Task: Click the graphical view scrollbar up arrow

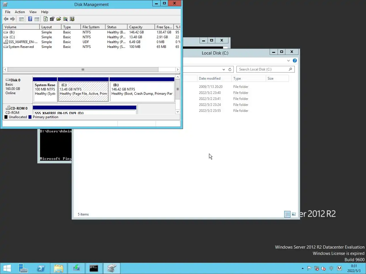Action: point(178,77)
